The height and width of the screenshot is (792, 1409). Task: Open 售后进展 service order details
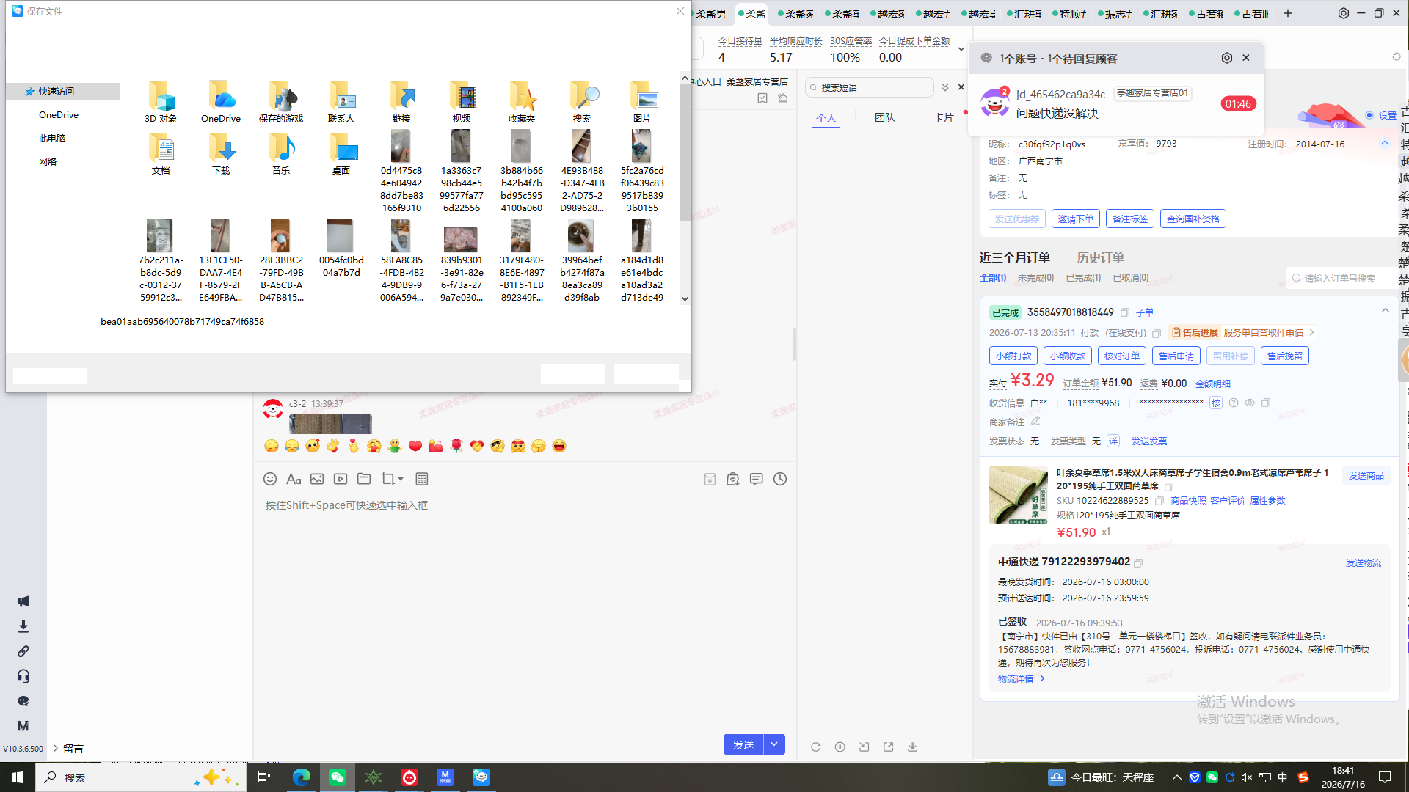(1242, 333)
